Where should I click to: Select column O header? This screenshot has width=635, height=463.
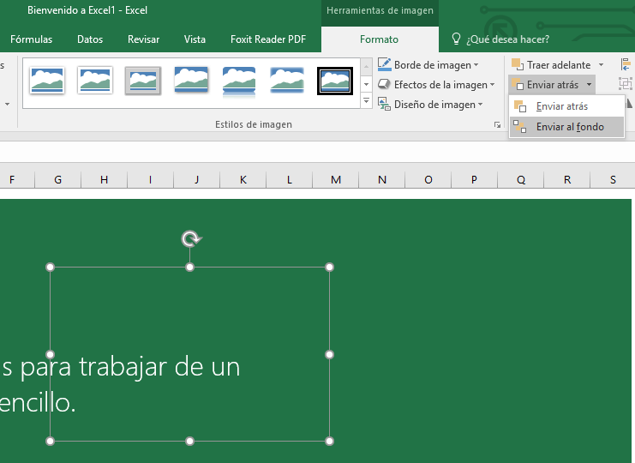coord(428,179)
